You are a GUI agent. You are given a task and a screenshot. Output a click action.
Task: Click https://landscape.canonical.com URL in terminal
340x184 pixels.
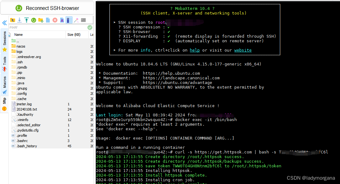point(181,78)
